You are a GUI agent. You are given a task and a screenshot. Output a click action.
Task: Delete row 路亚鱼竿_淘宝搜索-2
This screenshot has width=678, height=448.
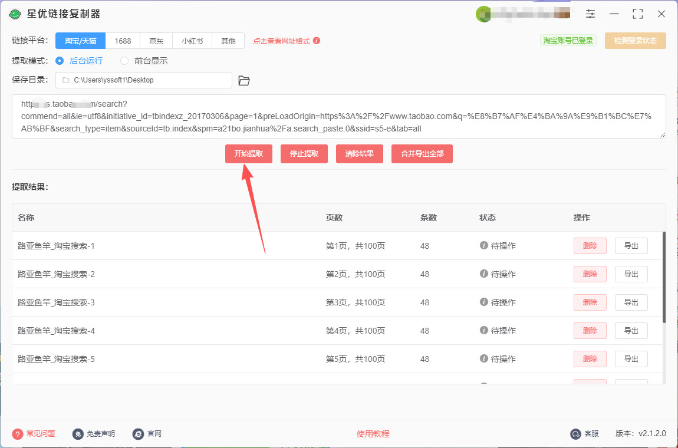click(x=590, y=274)
